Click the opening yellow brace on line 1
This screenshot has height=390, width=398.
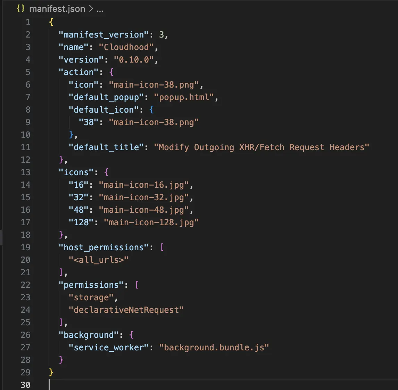[51, 22]
